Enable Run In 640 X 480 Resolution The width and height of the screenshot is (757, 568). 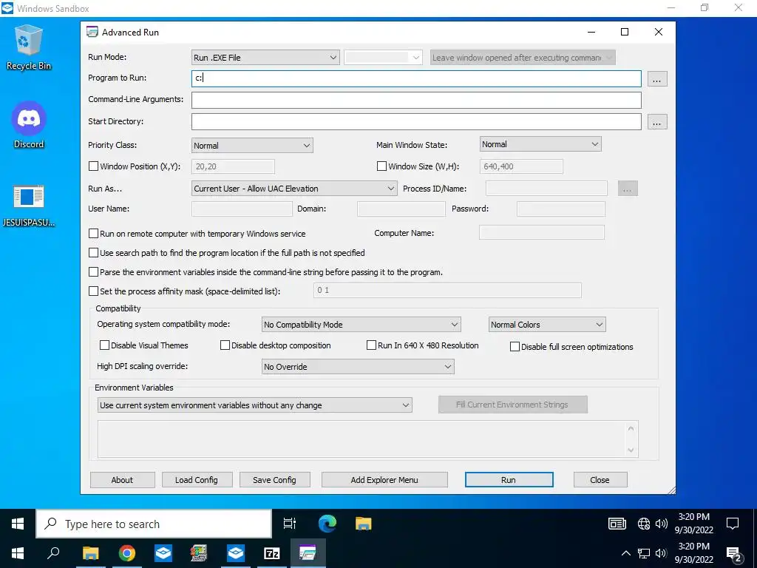371,345
